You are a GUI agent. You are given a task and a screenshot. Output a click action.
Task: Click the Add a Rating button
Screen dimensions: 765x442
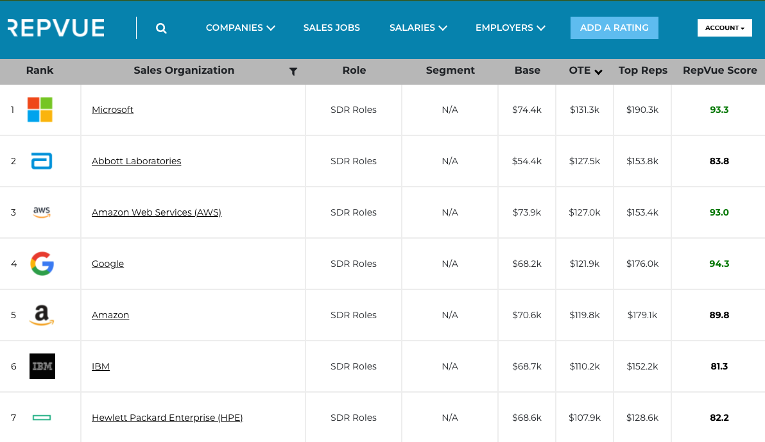click(614, 28)
